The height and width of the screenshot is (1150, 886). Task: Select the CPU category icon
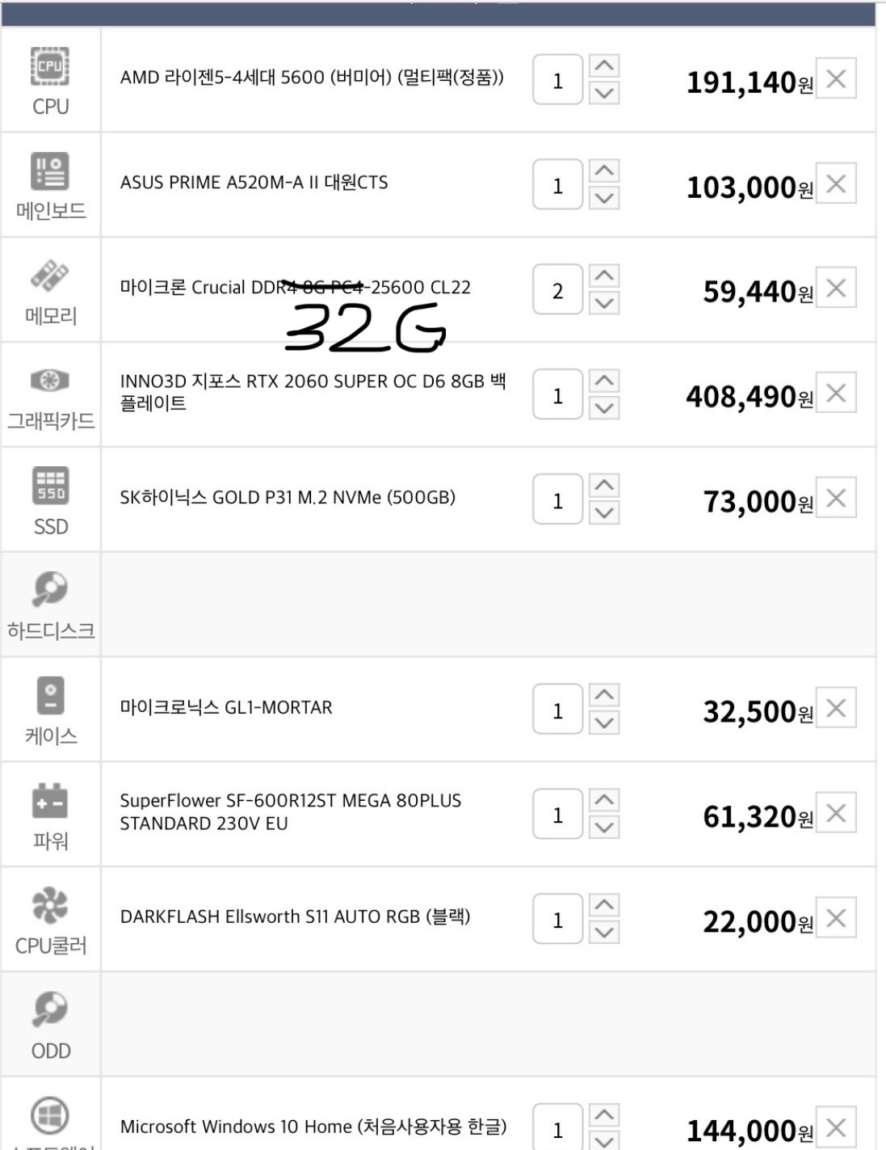tap(50, 66)
